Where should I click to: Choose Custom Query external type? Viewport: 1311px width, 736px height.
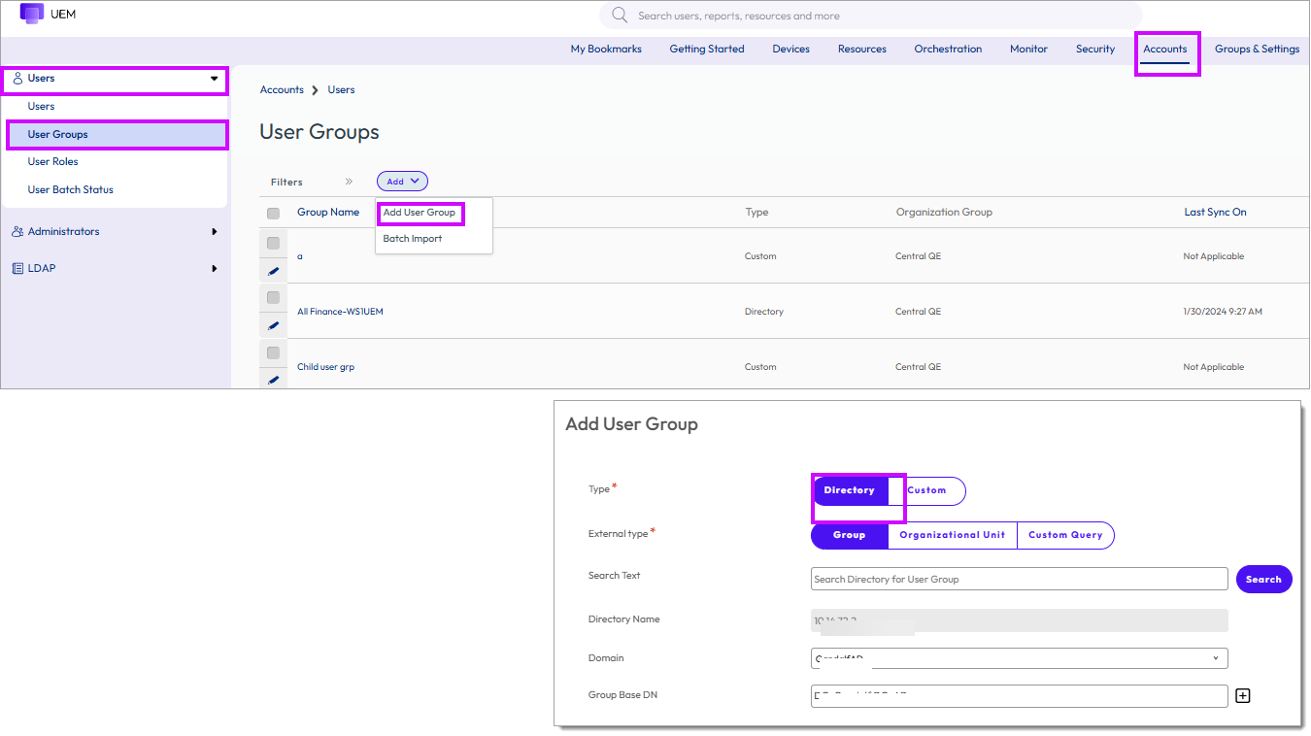point(1065,535)
